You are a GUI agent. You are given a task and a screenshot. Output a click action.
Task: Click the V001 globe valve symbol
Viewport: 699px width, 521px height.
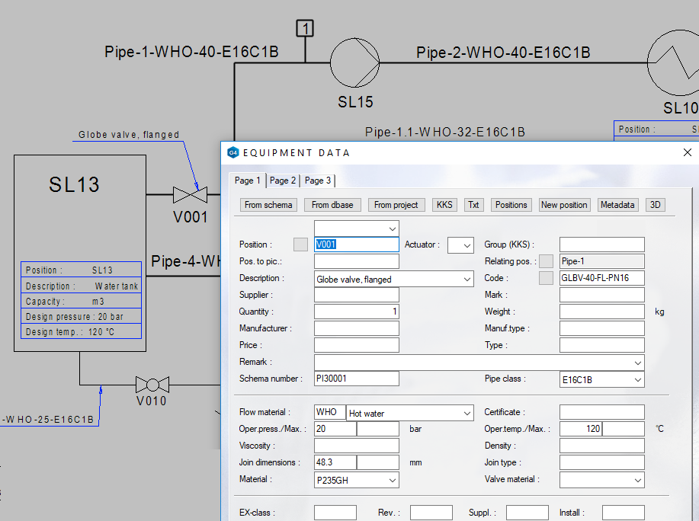point(189,195)
